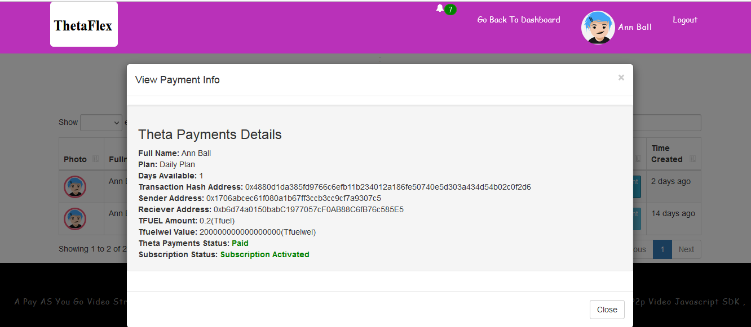The image size is (751, 327).
Task: Open Ann Ball's profile avatar in header
Action: tap(598, 28)
